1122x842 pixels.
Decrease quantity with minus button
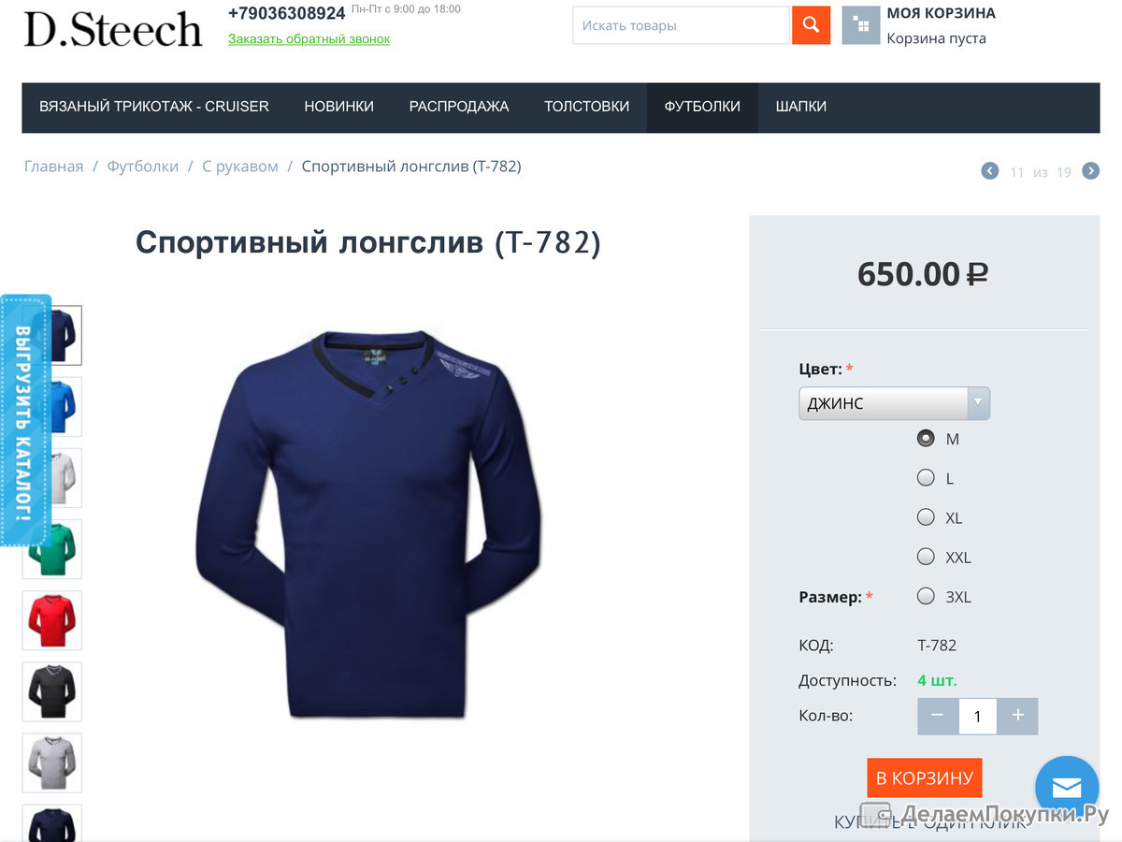938,716
